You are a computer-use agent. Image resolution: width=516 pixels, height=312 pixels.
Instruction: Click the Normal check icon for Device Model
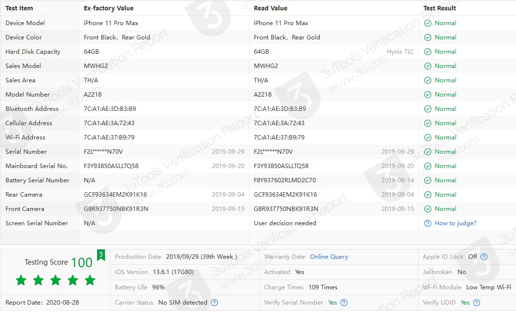point(427,23)
